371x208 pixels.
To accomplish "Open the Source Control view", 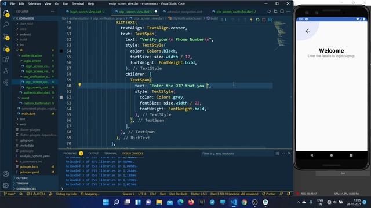I will click(x=6, y=36).
